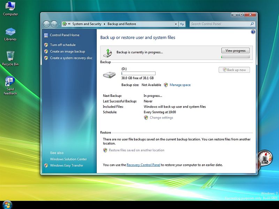Open the recent pages dropdown arrow
The width and height of the screenshot is (279, 209).
click(x=59, y=24)
